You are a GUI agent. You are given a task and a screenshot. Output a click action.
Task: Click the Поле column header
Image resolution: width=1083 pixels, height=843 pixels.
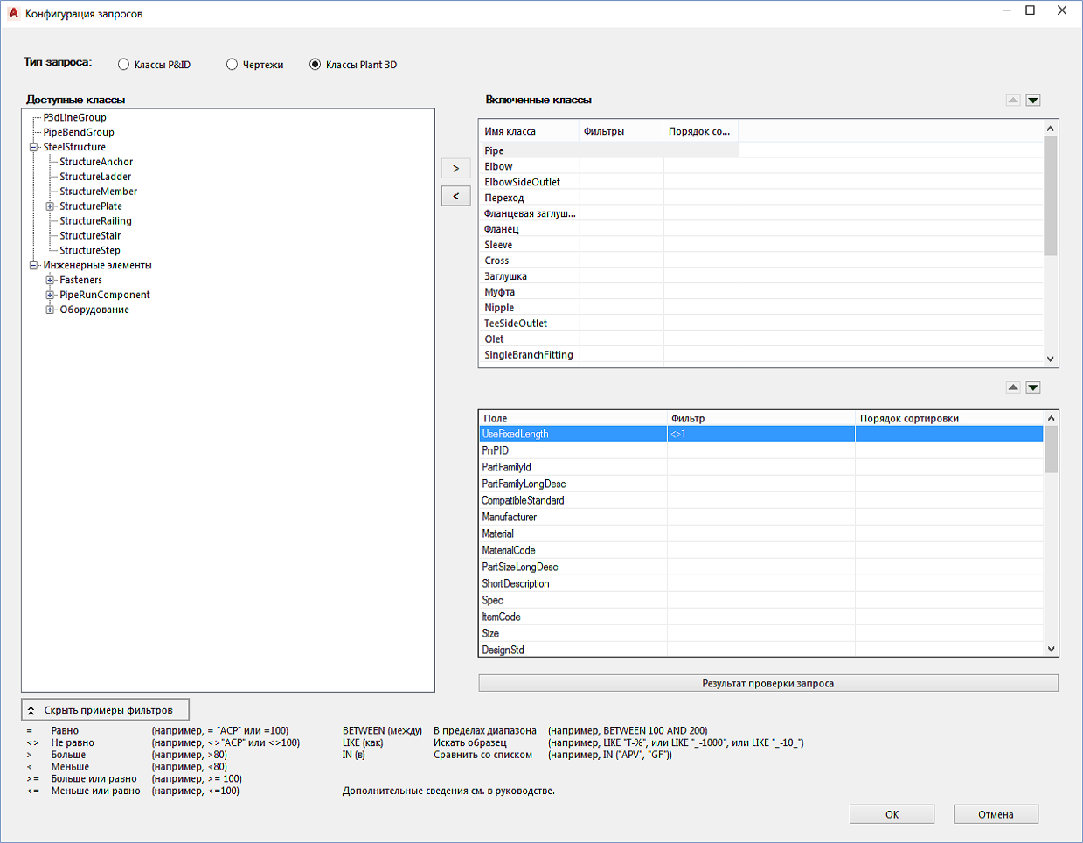pyautogui.click(x=573, y=418)
